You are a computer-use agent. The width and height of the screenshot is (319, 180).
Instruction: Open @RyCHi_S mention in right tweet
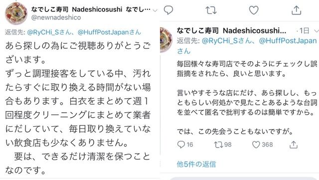(x=227, y=41)
